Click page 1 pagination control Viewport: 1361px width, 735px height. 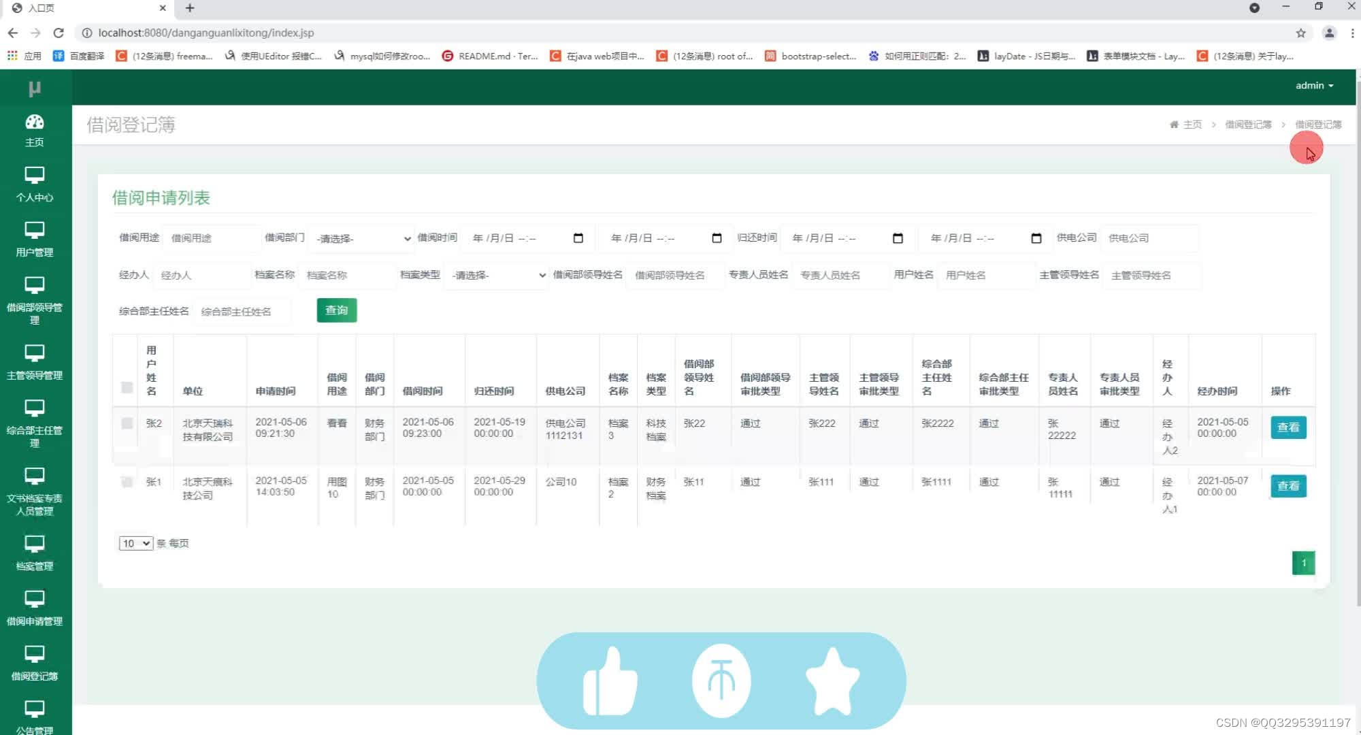coord(1303,563)
